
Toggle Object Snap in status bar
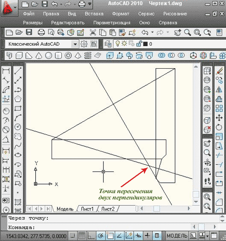coord(110,236)
